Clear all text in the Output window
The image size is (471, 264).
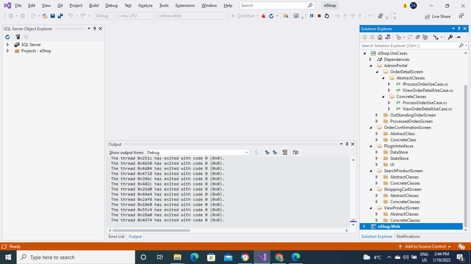pyautogui.click(x=285, y=152)
